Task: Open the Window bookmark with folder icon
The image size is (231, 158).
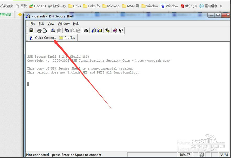Action: tap(150, 6)
